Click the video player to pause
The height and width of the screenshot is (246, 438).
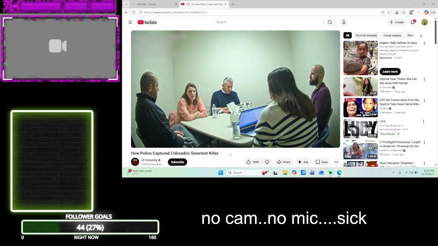(x=235, y=89)
